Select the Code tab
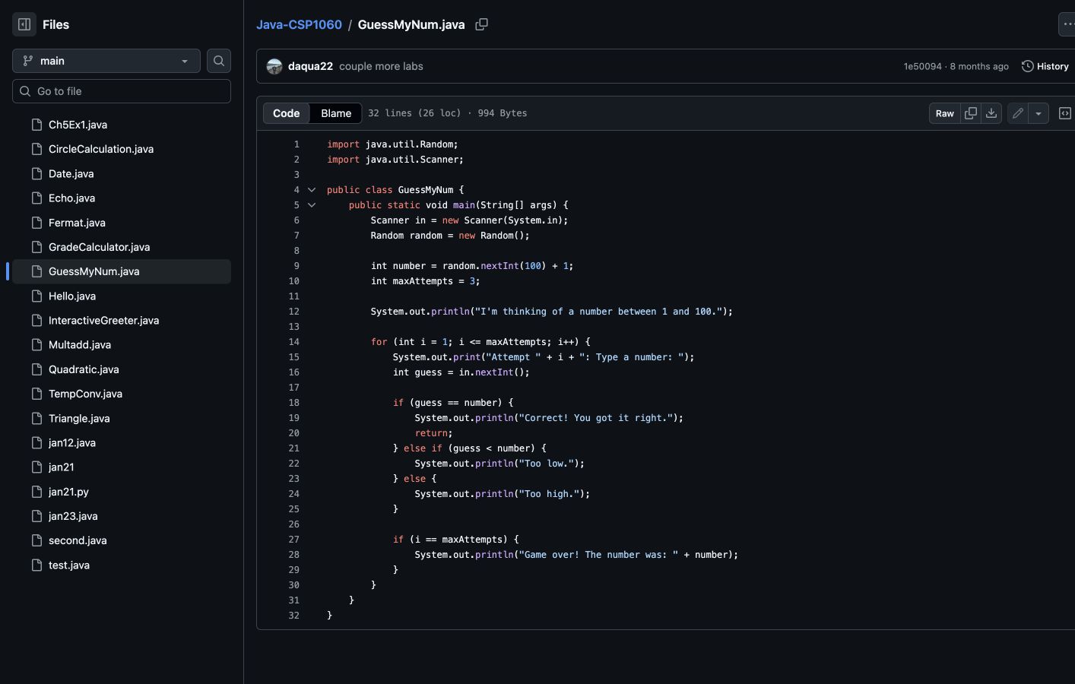Screen dimensions: 1075x684 287,113
